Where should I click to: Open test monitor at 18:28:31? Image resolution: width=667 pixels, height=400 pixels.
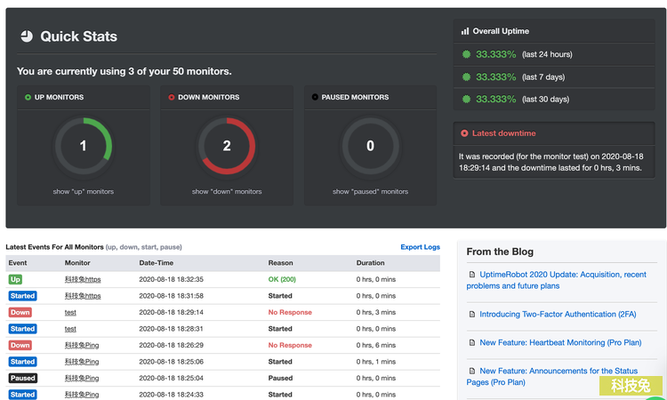70,329
